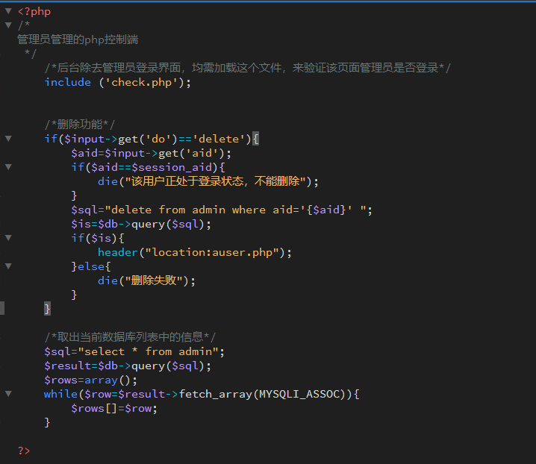536x464 pixels.
Task: Click the header("location:auser.php"); line
Action: 195,252
